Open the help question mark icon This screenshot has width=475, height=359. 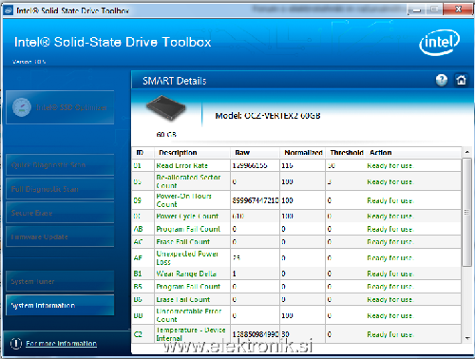(442, 81)
